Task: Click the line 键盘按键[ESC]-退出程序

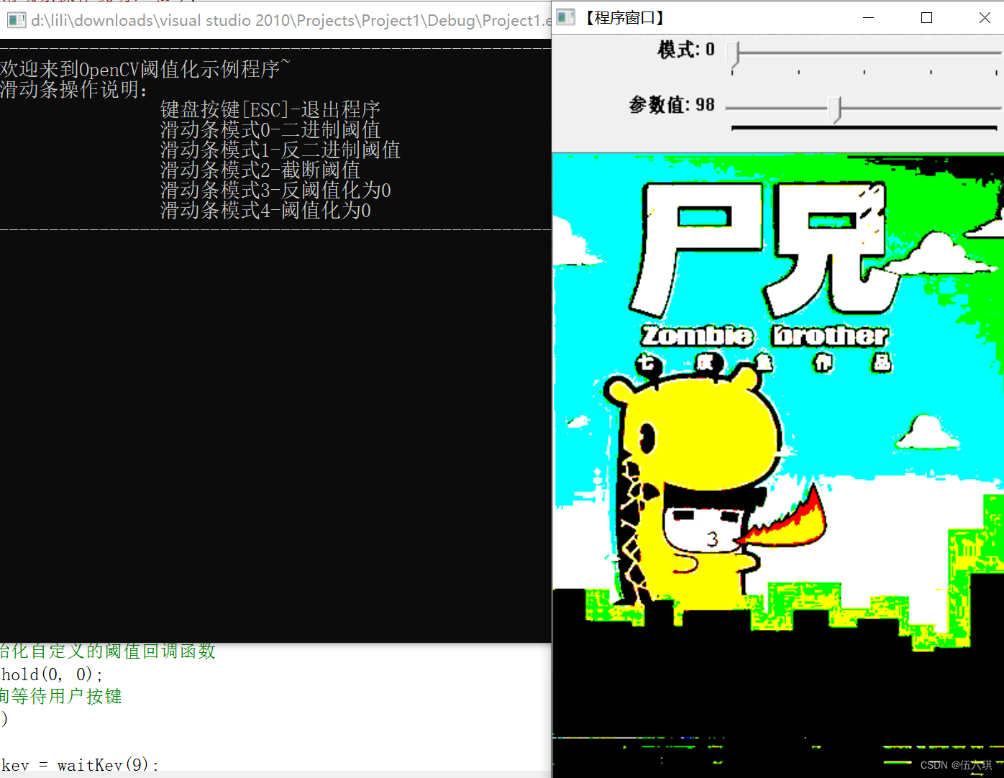Action: (270, 109)
